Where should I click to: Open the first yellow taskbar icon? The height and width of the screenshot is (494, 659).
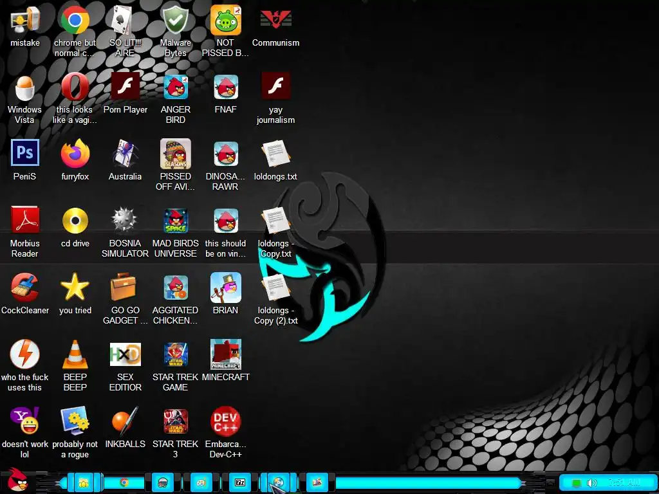[84, 482]
